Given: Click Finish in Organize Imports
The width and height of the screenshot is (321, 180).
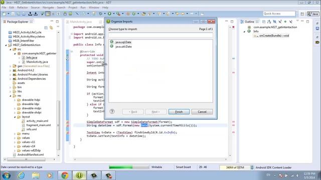Looking at the screenshot, I should [x=179, y=112].
